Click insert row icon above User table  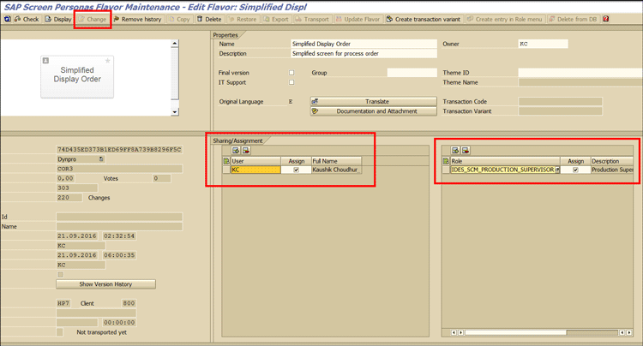236,151
